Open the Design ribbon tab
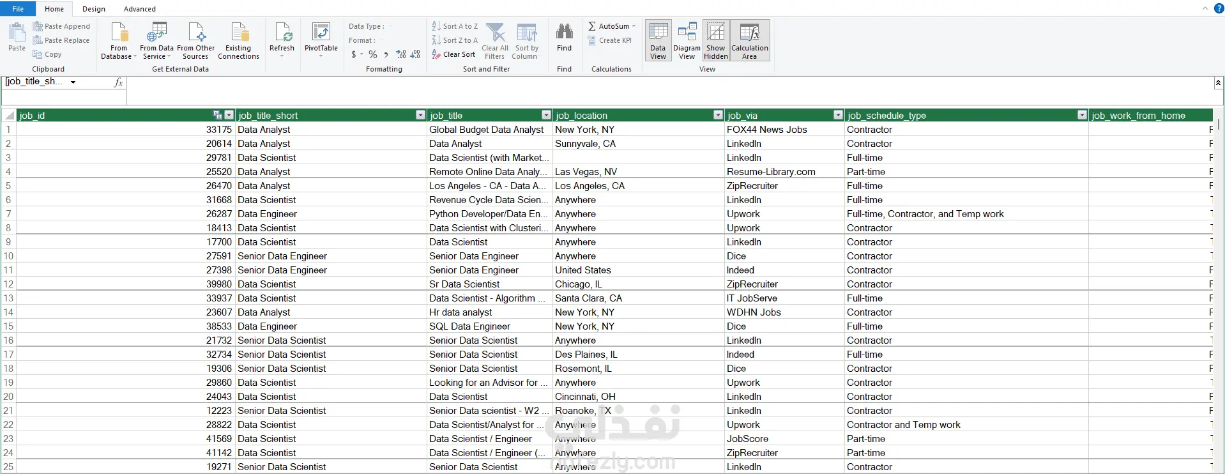The image size is (1225, 474). tap(94, 9)
